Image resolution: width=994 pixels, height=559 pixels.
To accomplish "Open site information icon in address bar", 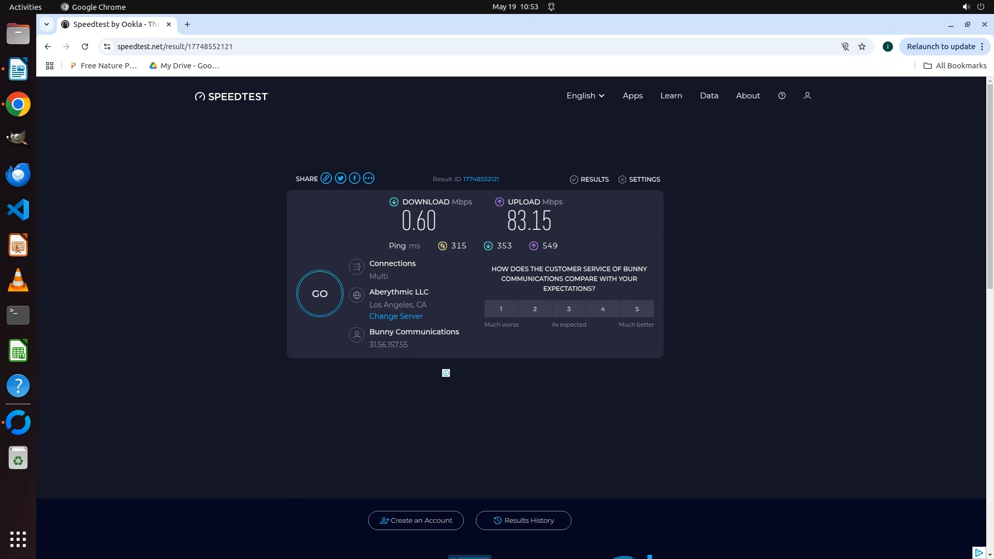I will pos(107,47).
